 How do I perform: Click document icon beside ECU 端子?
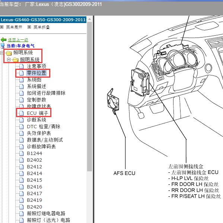[x=21, y=113]
